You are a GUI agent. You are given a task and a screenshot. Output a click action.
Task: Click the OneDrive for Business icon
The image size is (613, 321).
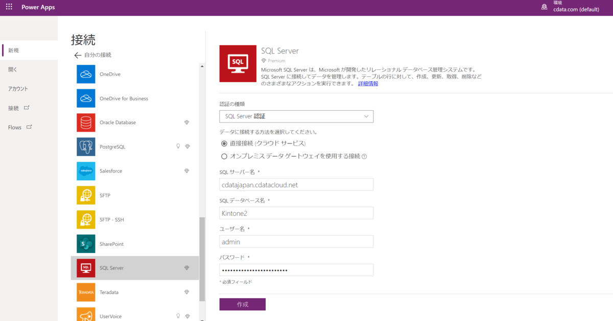click(86, 98)
